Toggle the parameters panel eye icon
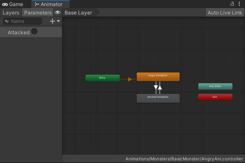245x163 pixels. (x=58, y=12)
